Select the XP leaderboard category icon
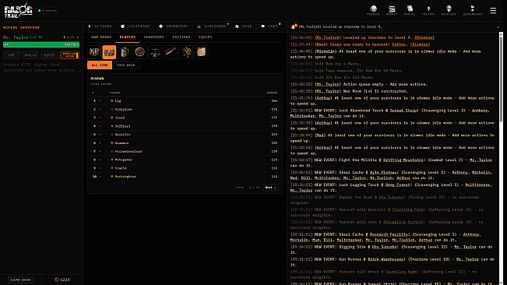This screenshot has width=507, height=285. 94,52
